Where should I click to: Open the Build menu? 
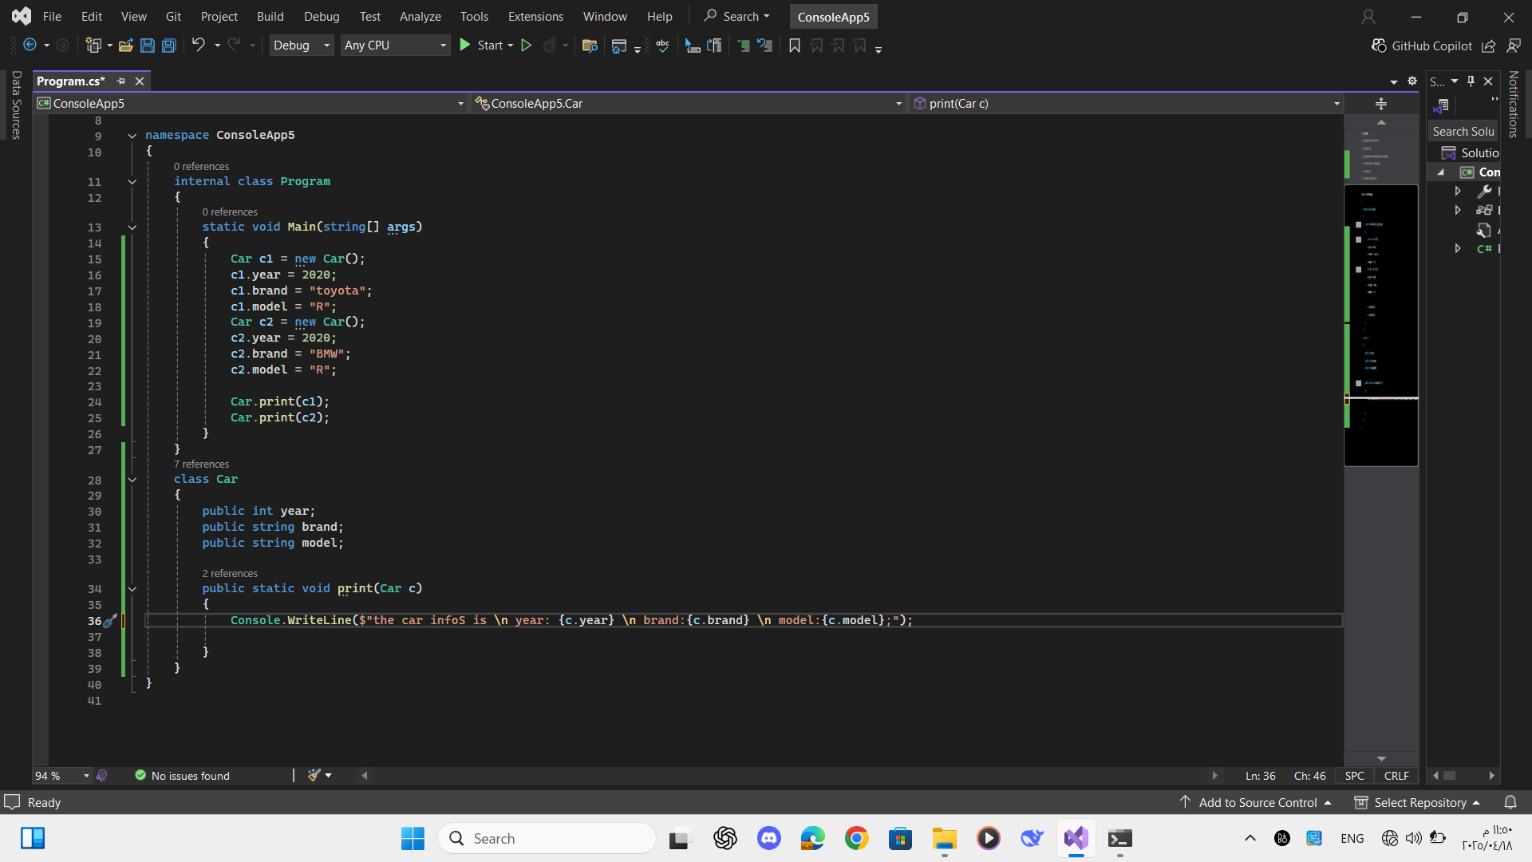(x=270, y=16)
